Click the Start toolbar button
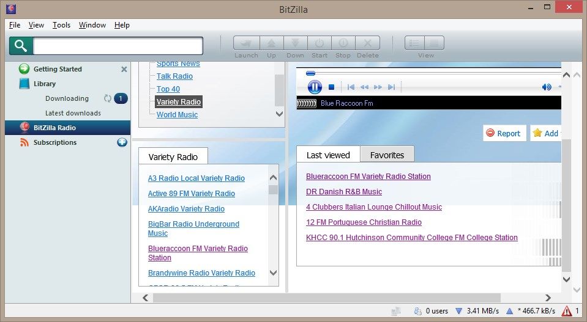This screenshot has width=587, height=322. 320,43
